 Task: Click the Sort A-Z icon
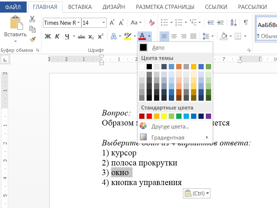coord(233,23)
